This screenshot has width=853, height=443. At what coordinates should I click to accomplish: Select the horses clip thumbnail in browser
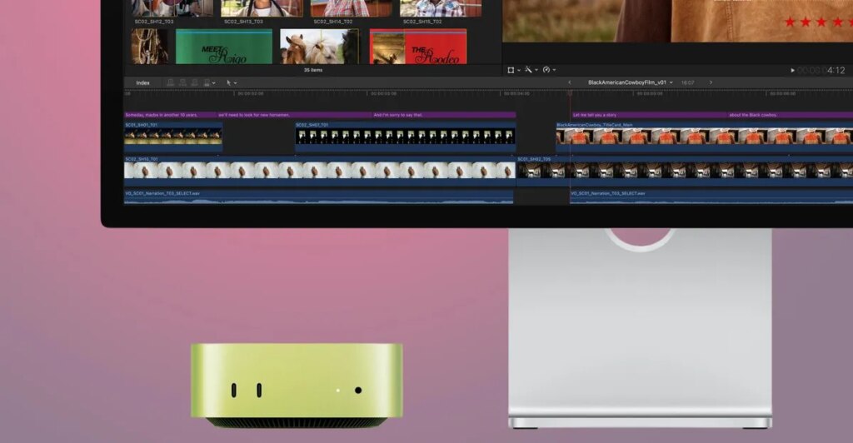tap(319, 47)
